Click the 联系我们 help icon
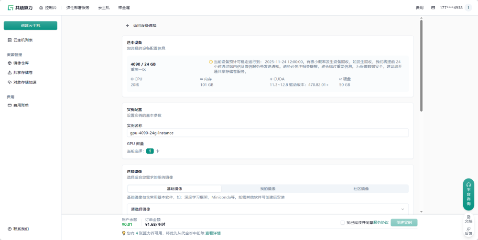Viewport: 478px width, 240px height. (x=10, y=229)
